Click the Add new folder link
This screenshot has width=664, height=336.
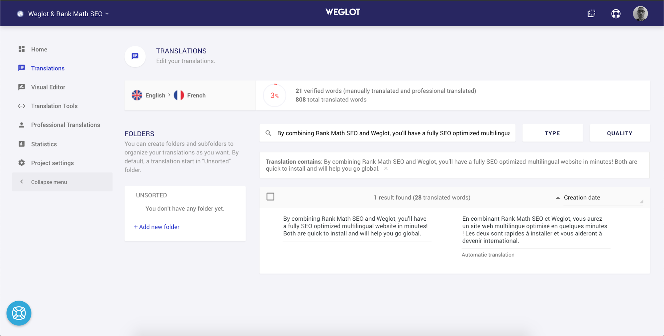pos(156,227)
